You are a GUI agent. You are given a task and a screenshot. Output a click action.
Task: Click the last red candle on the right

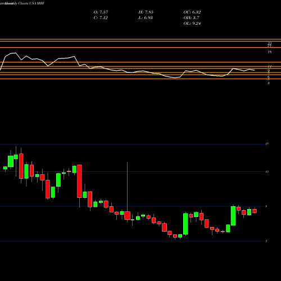pos(255,211)
